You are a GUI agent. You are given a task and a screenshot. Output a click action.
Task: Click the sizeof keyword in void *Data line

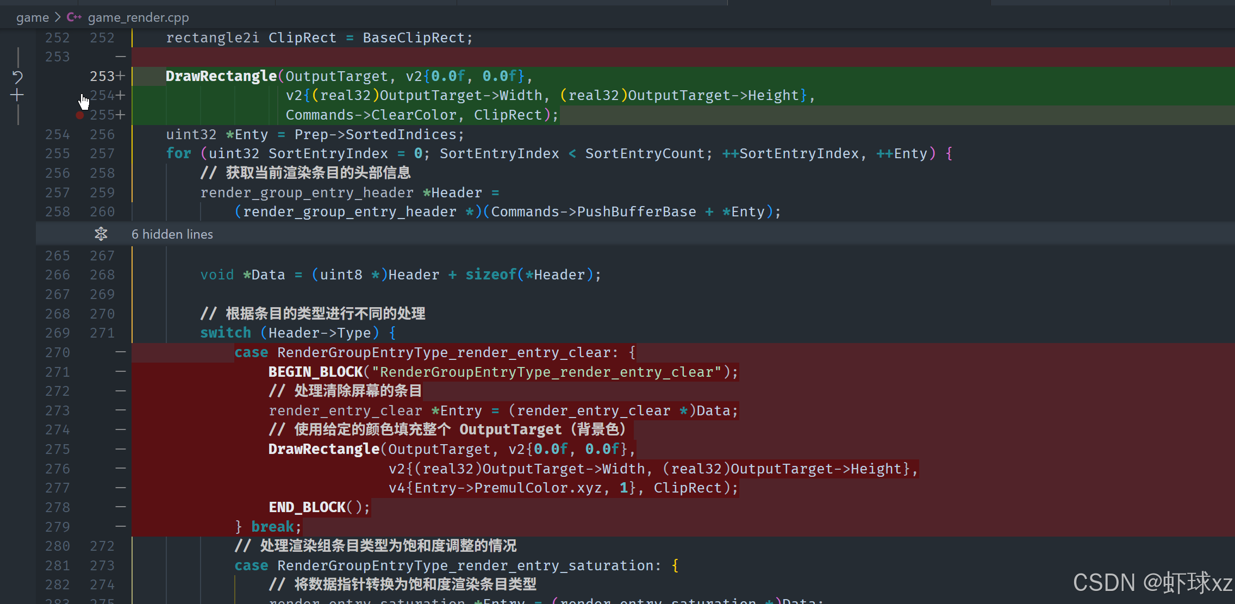(x=490, y=275)
